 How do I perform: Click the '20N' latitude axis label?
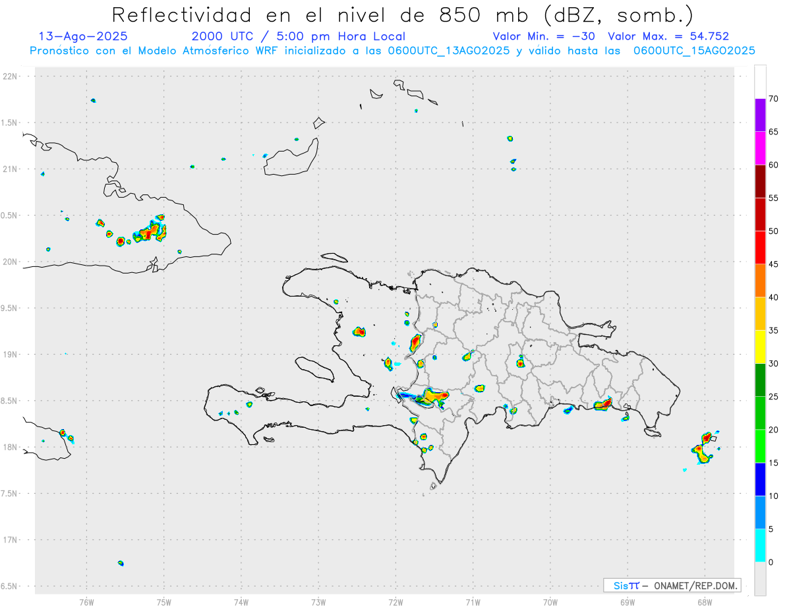tap(11, 262)
